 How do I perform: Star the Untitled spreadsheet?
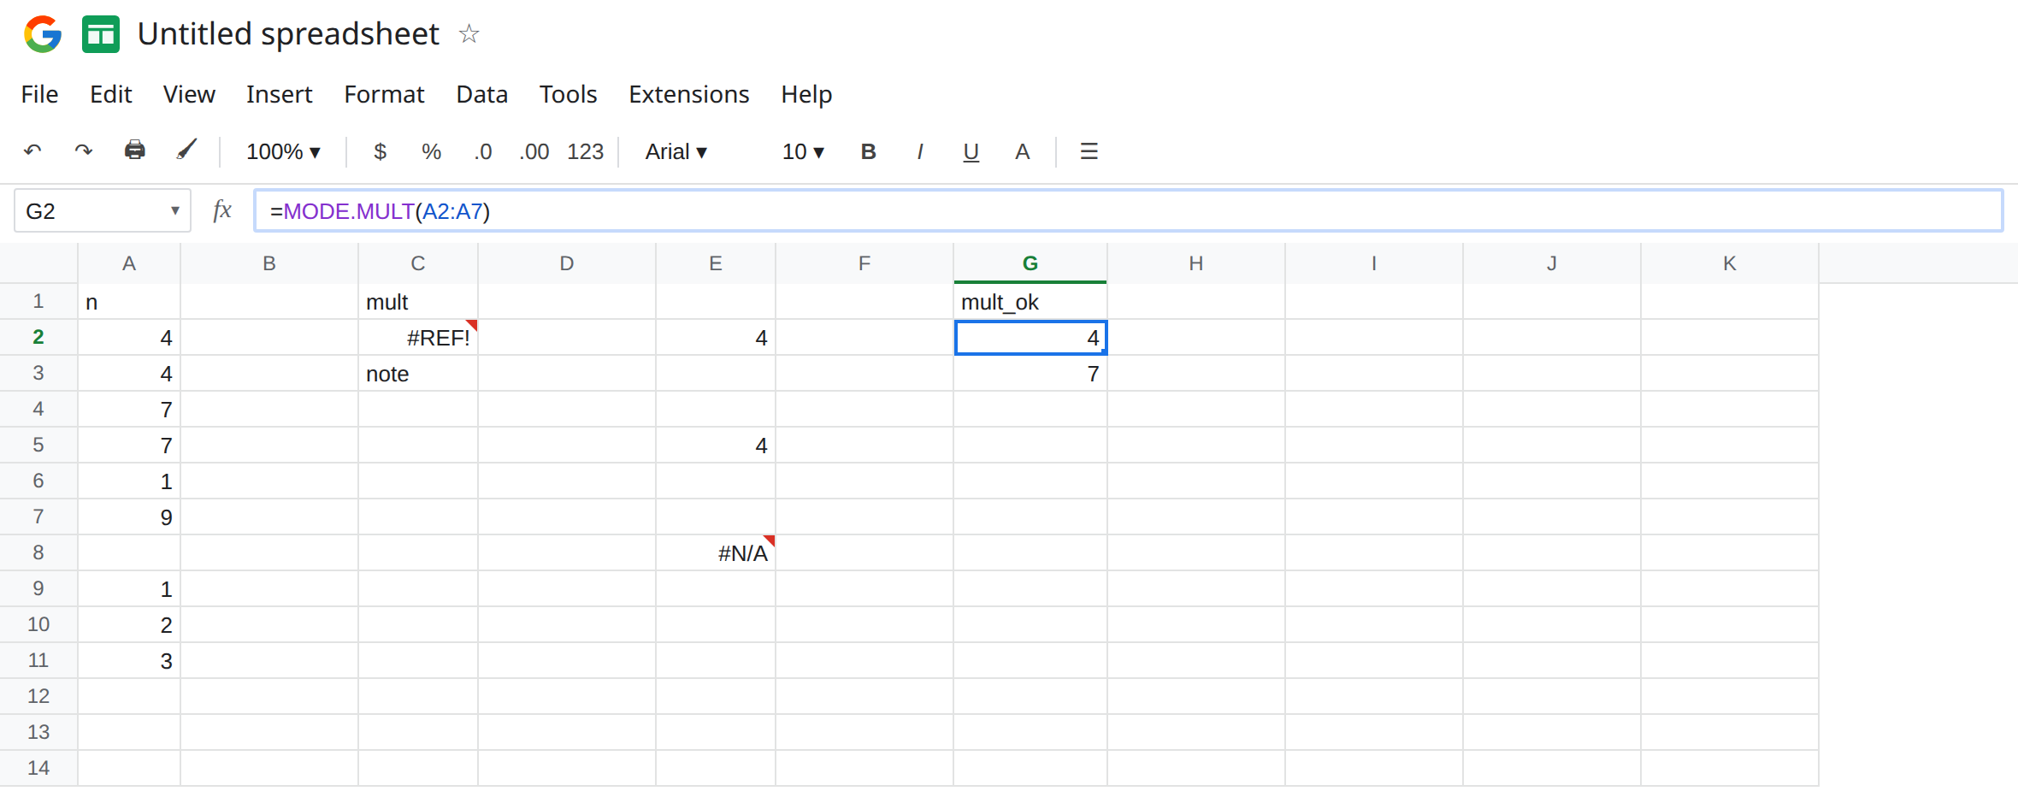click(x=469, y=34)
